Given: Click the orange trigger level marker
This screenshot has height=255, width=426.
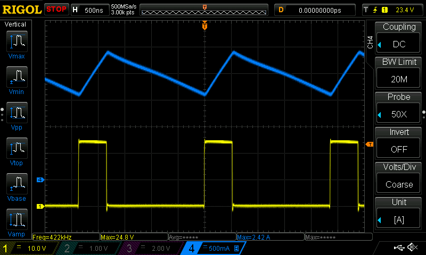Looking at the screenshot, I should coord(368,144).
